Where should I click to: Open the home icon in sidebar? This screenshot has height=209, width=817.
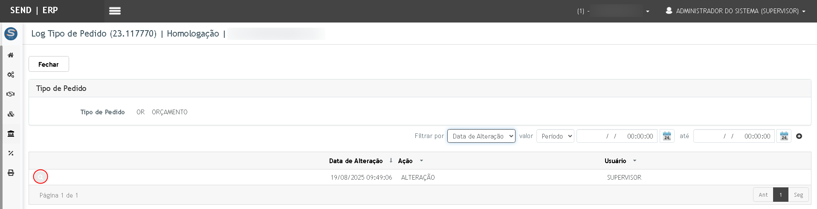pos(11,55)
